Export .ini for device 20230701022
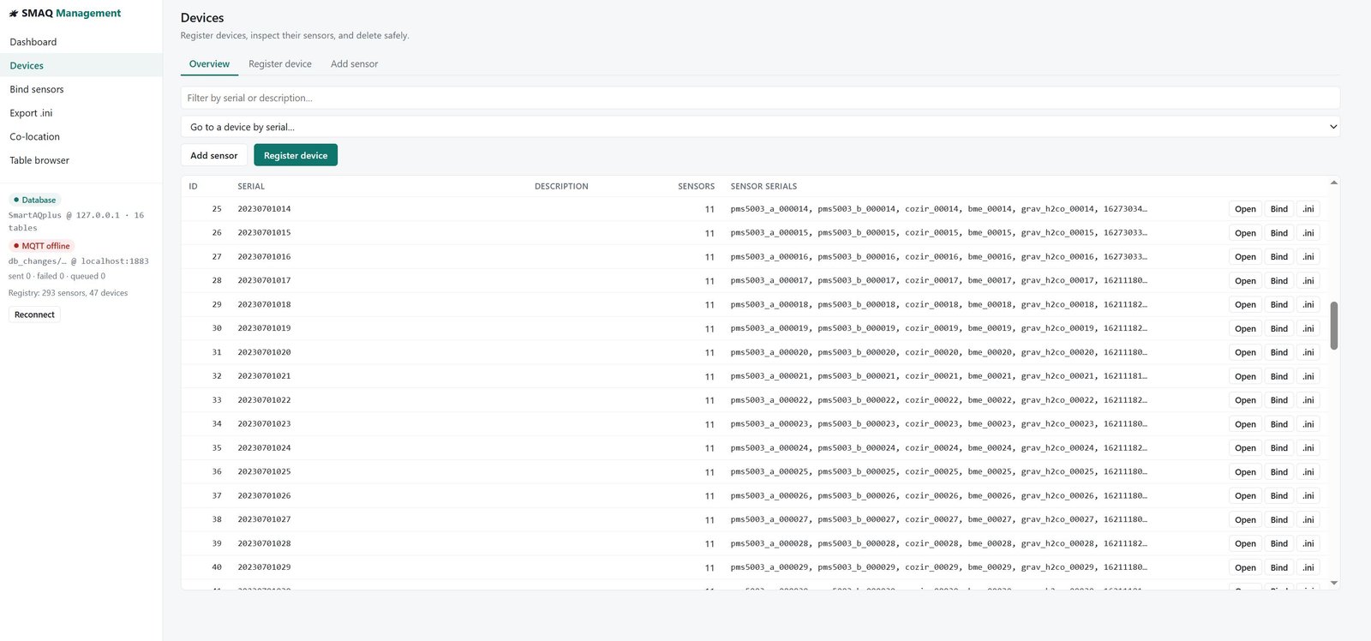1371x641 pixels. click(1308, 400)
